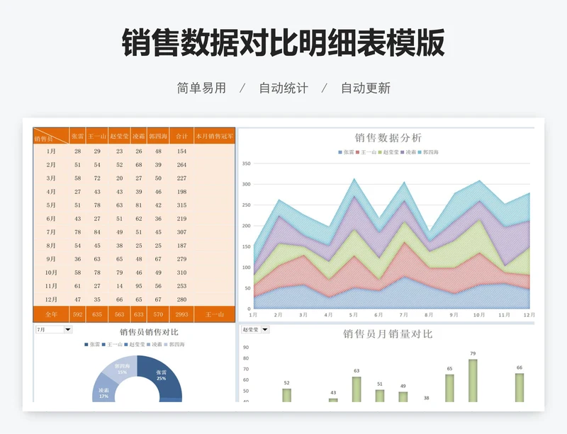
Task: Click the bar labeled 52
Action: (287, 395)
